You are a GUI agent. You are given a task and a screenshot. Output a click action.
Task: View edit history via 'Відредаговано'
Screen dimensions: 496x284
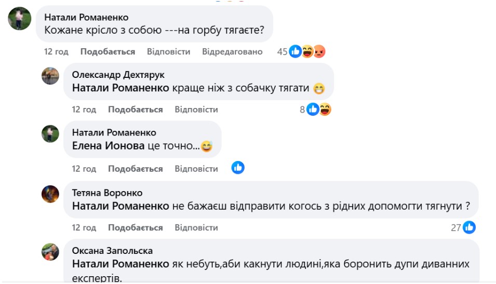pyautogui.click(x=232, y=51)
